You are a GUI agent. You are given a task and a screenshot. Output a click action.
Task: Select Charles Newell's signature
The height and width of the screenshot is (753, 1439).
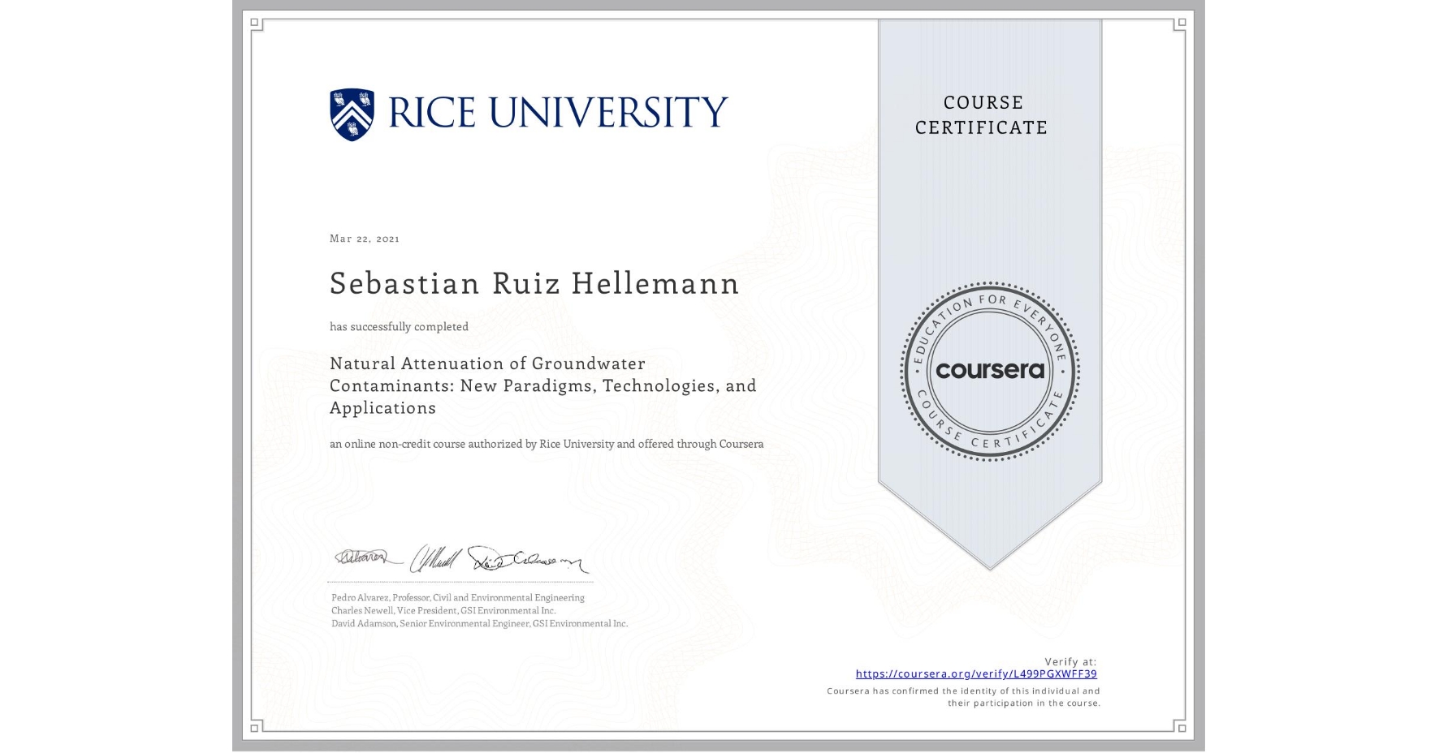pyautogui.click(x=436, y=560)
